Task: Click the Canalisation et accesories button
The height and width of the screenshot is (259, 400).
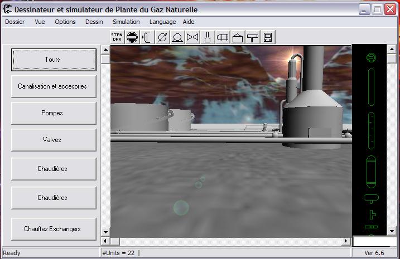Action: point(54,86)
